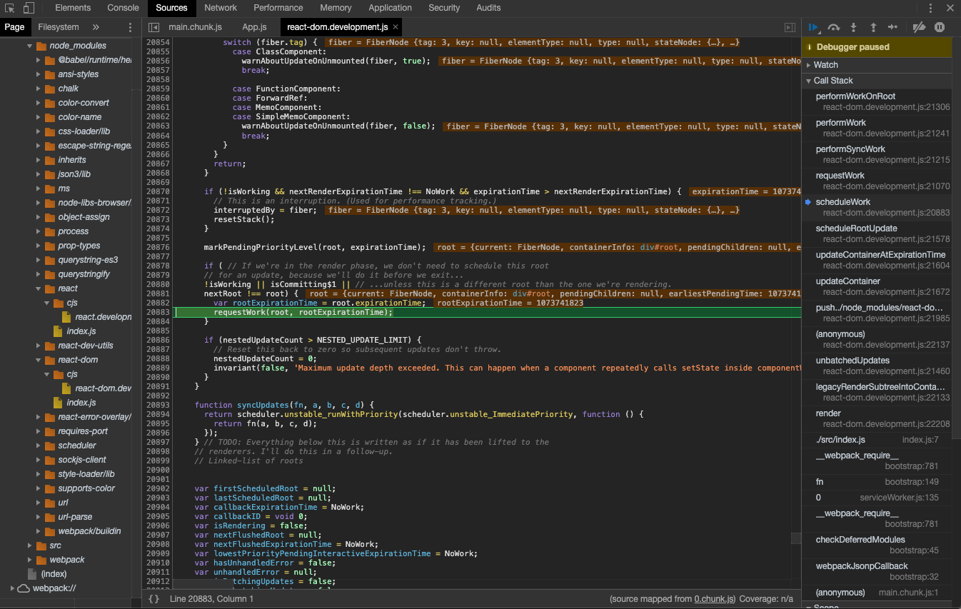Select the prop-types folder
The width and height of the screenshot is (961, 609).
pyautogui.click(x=79, y=246)
